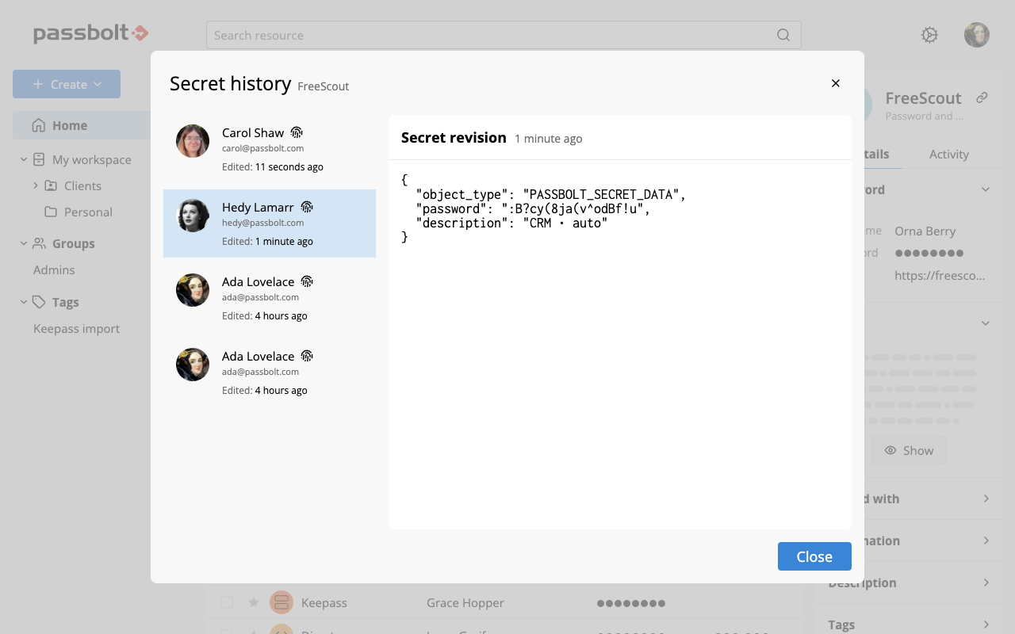Screen dimensions: 1015x634
Task: Click fingerprint icon beside upper Ada Lovelace
Action: [x=307, y=281]
